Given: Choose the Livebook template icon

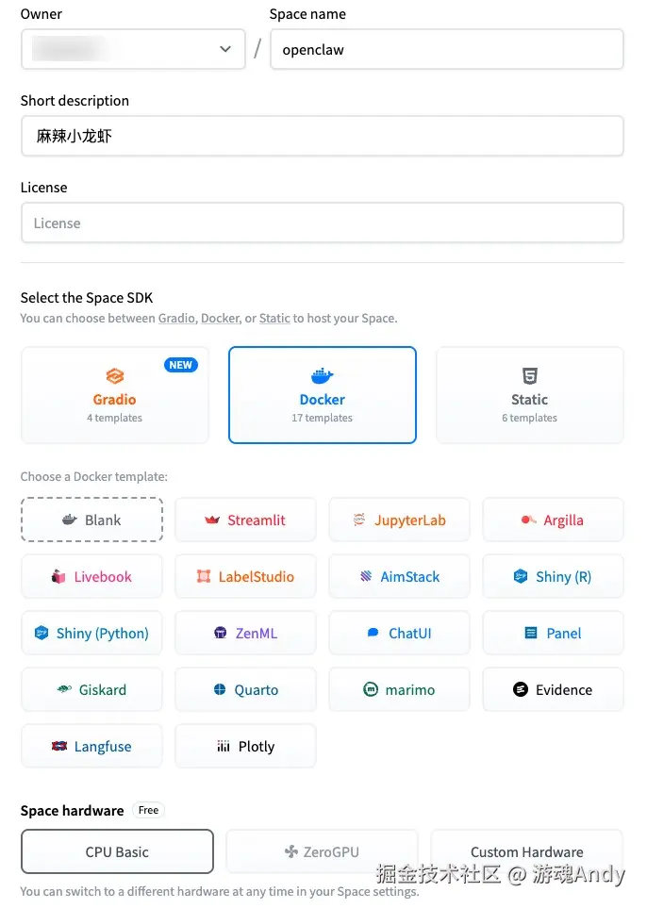Looking at the screenshot, I should click(58, 577).
